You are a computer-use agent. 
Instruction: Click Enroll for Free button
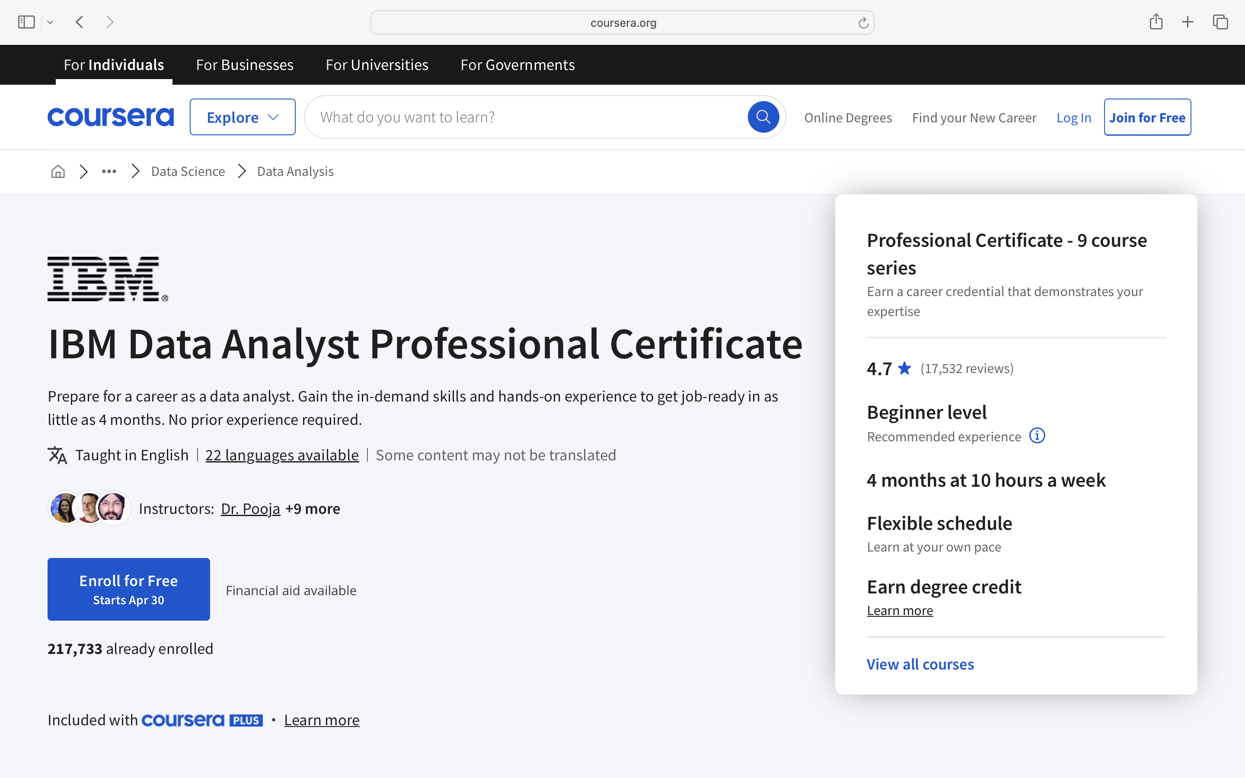(129, 589)
